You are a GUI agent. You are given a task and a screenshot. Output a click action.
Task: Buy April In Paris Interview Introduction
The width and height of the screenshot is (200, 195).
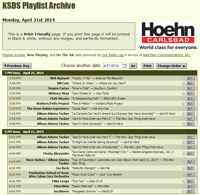pos(190,147)
